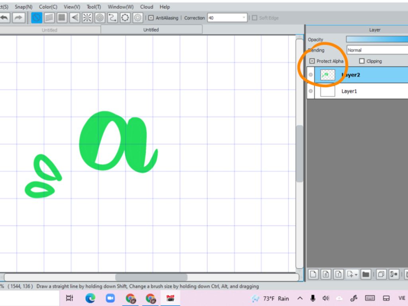Open the Help menu
Viewport: 408px width, 306px height.
coord(165,7)
